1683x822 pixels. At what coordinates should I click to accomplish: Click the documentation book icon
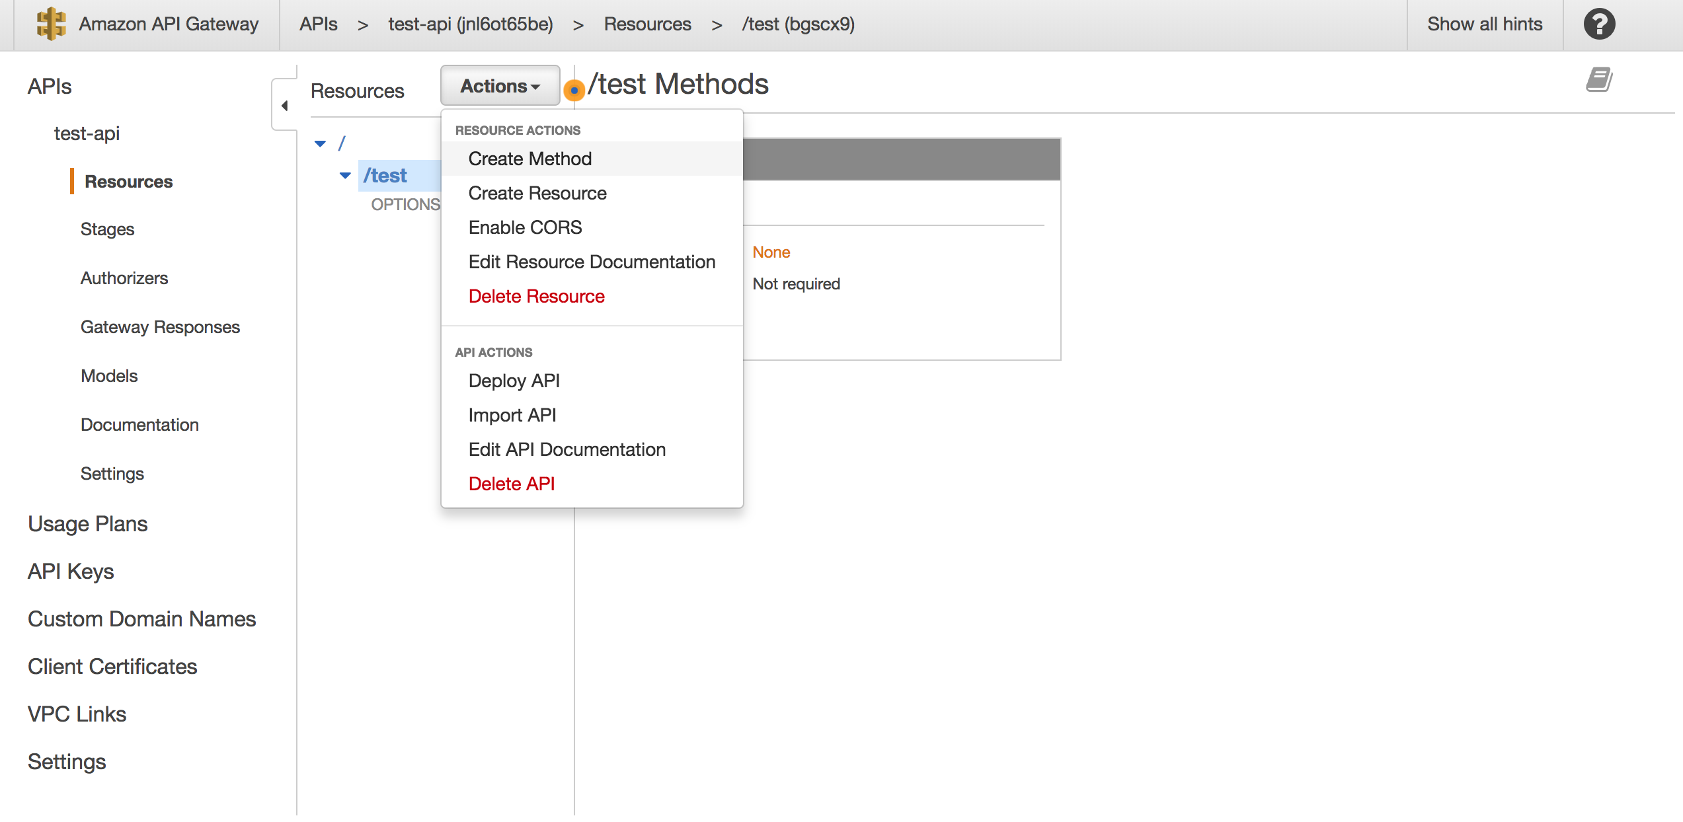(1599, 79)
